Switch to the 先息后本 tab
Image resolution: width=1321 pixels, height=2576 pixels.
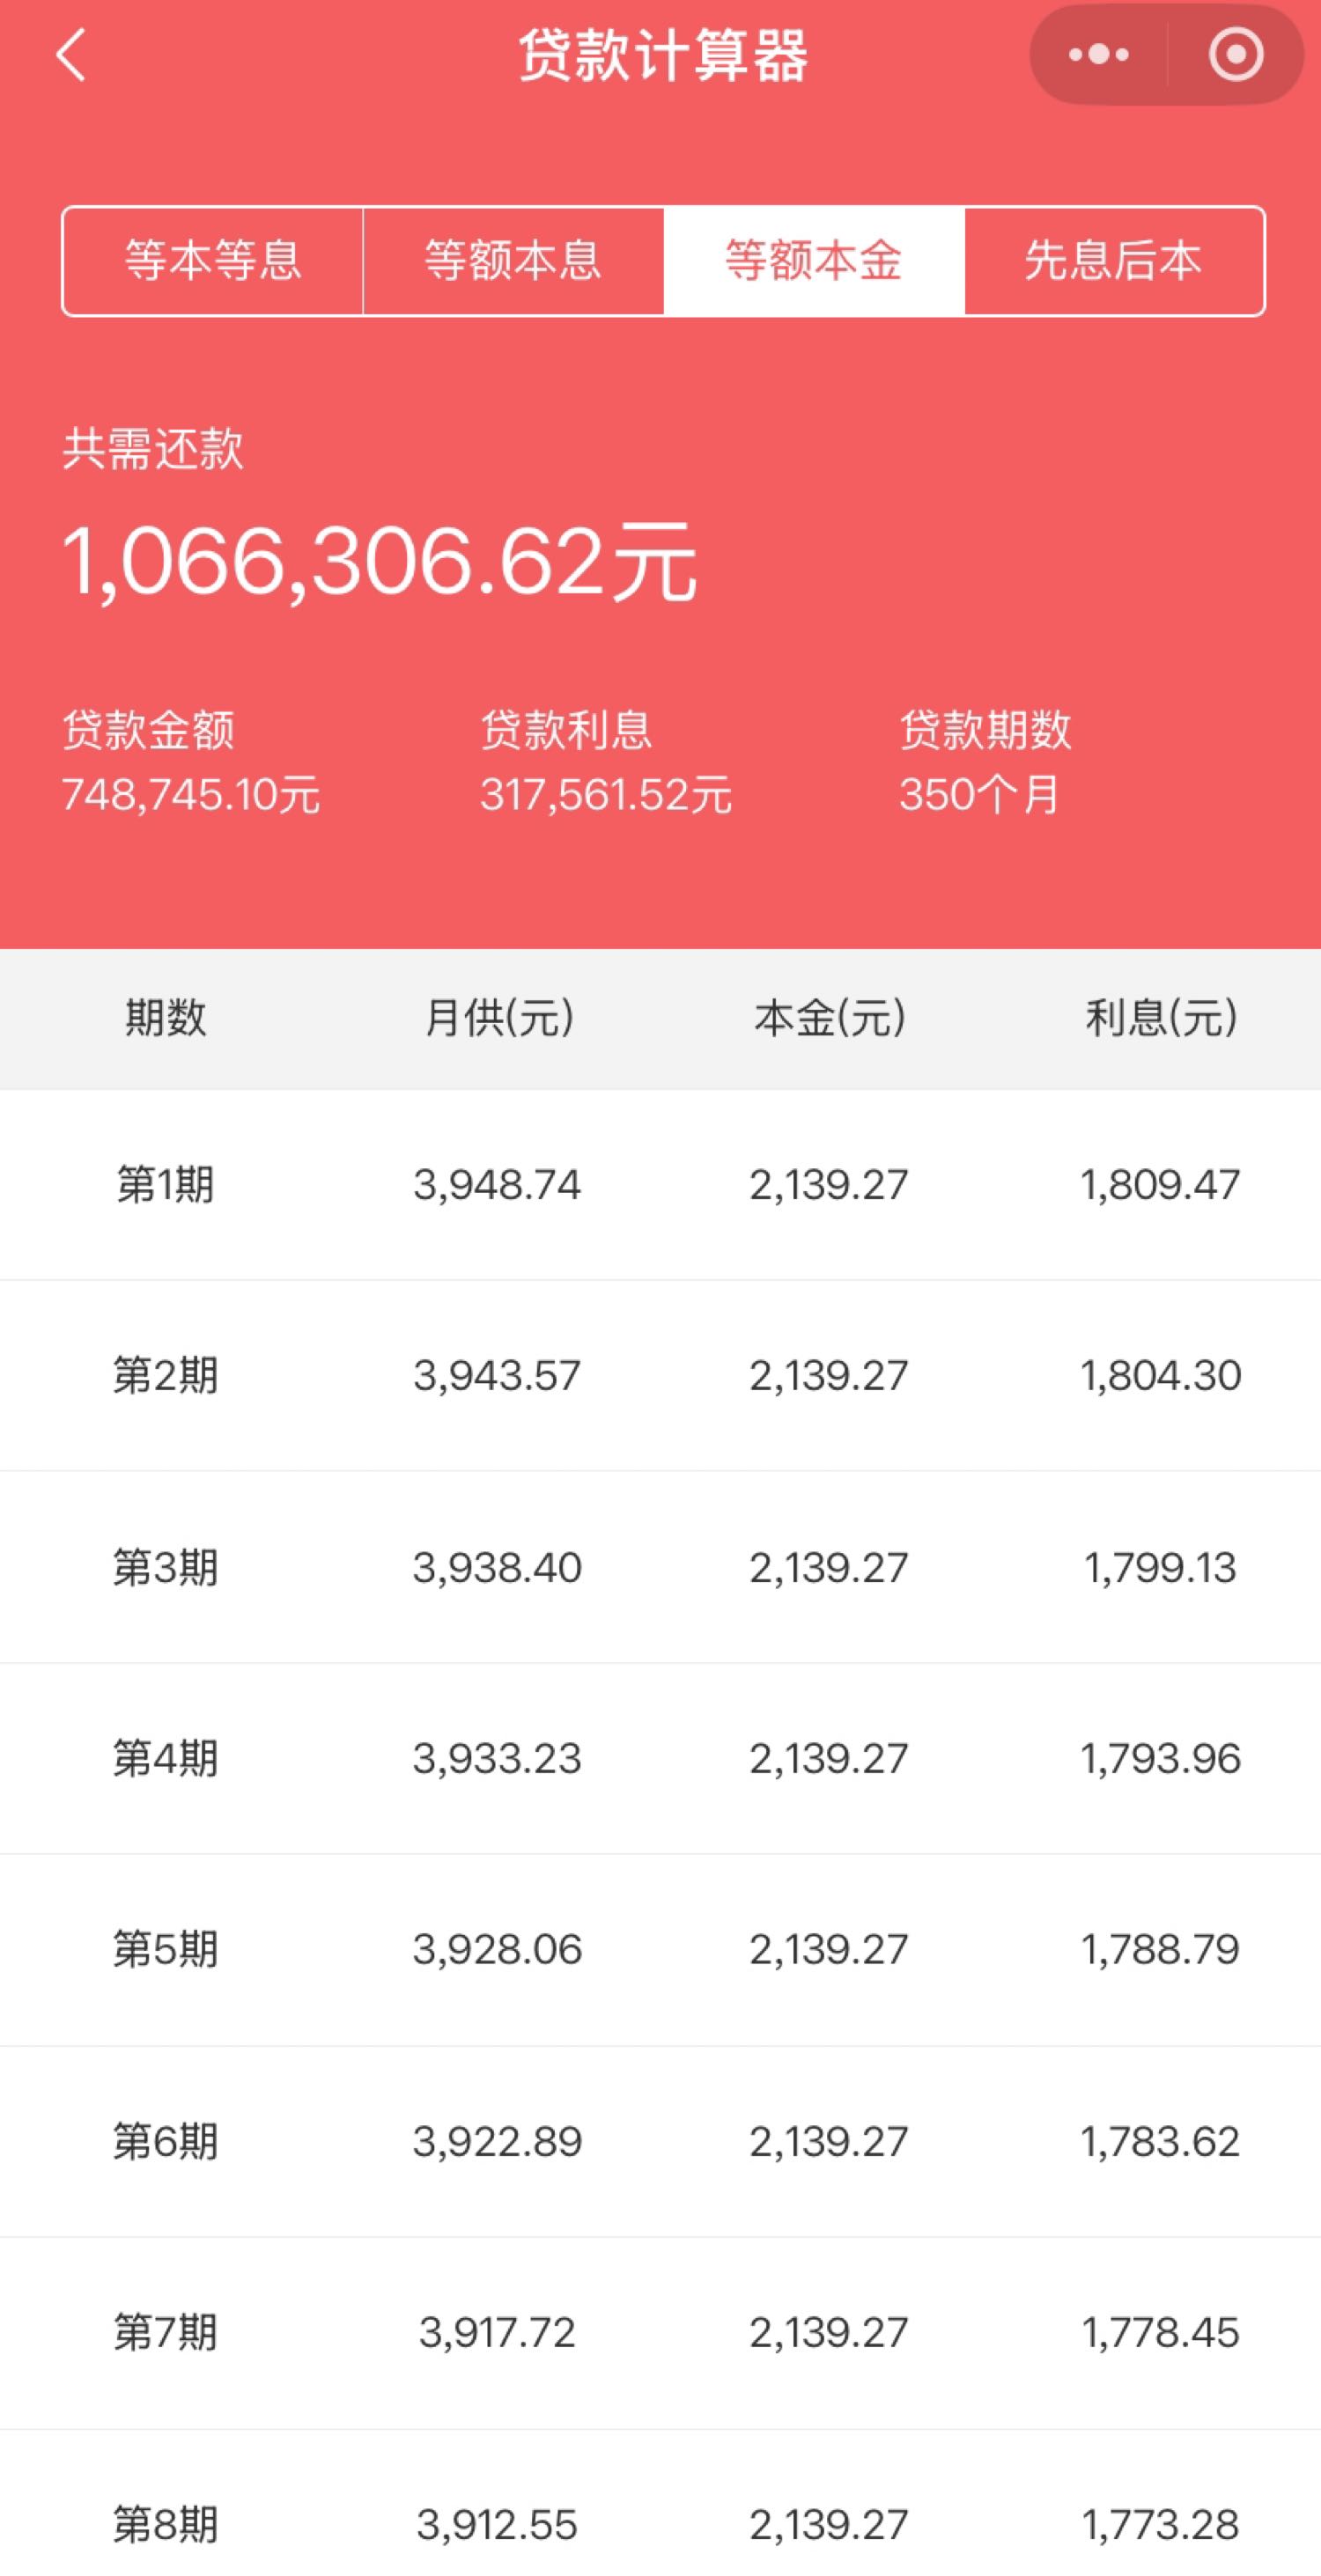click(x=1114, y=261)
